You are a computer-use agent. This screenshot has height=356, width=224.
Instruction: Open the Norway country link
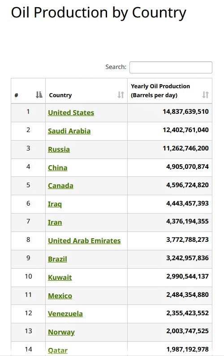coord(61,332)
